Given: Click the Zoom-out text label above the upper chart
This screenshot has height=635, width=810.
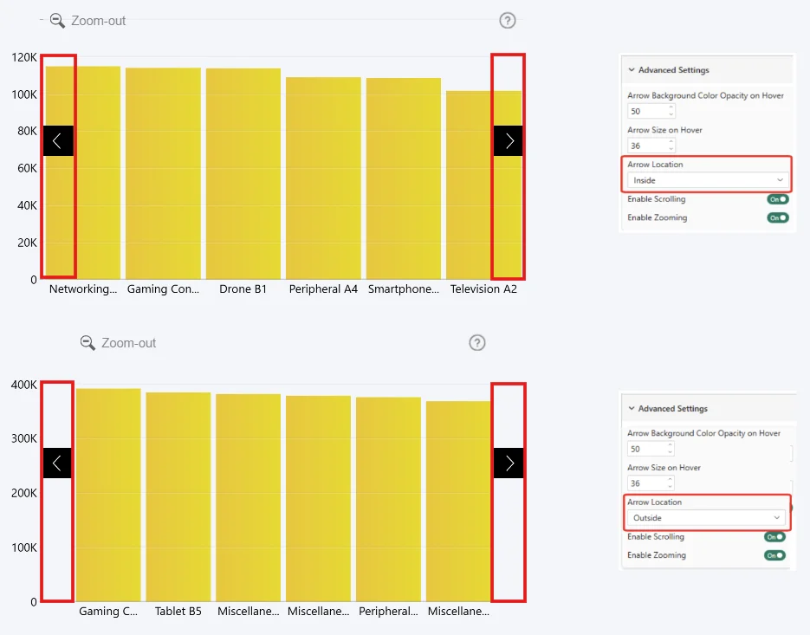Looking at the screenshot, I should (99, 21).
